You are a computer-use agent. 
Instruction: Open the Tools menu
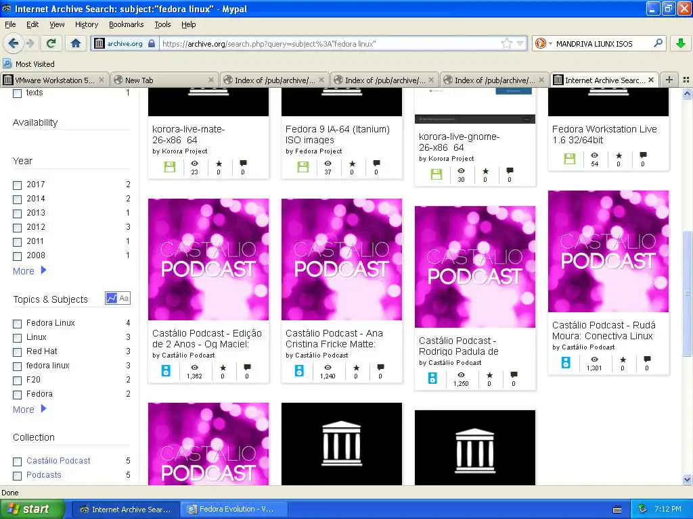(162, 24)
